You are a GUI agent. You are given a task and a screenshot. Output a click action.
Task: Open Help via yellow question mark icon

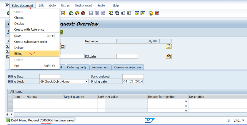click(x=151, y=13)
